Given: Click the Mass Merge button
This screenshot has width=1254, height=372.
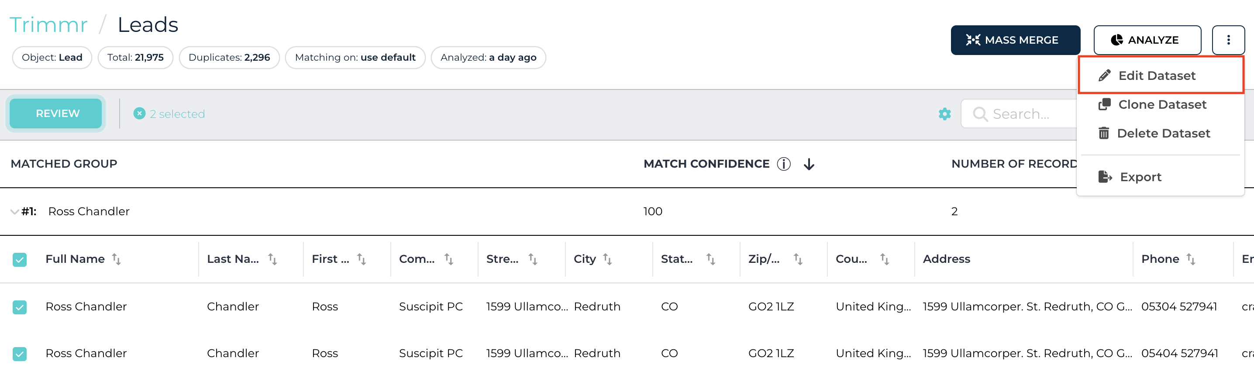Looking at the screenshot, I should (1015, 40).
